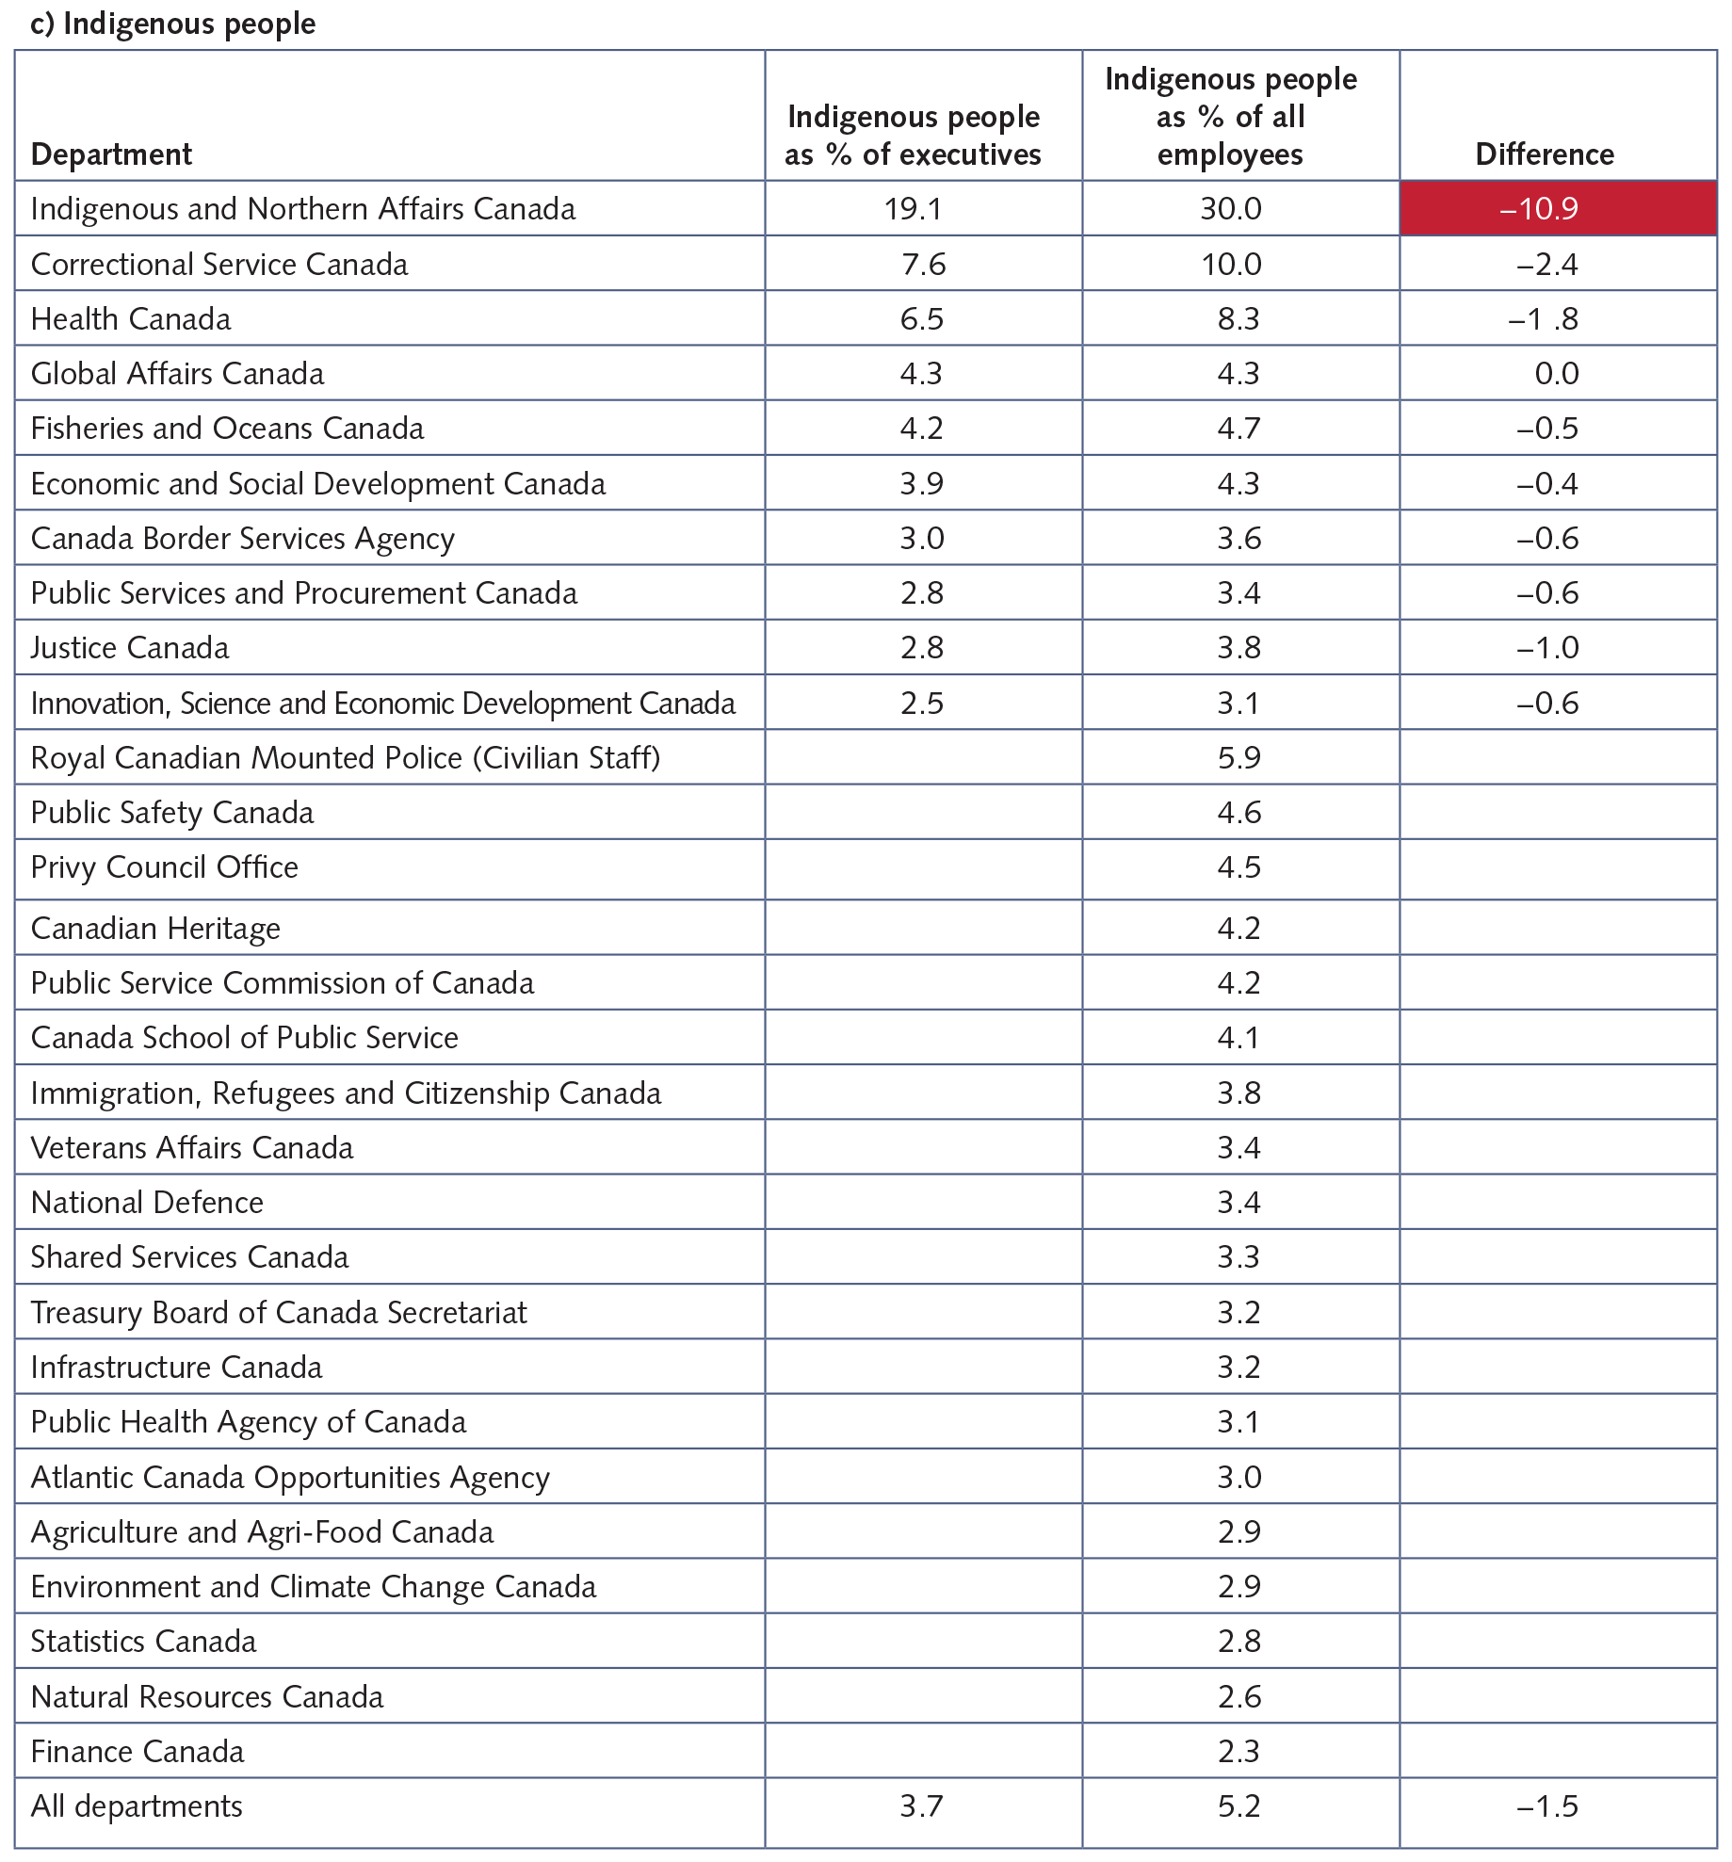Click the 3.6 all employees value

(x=1238, y=538)
